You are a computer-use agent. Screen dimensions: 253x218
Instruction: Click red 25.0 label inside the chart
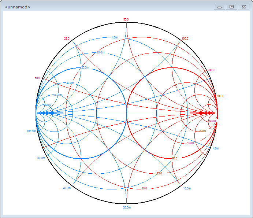[159, 173]
